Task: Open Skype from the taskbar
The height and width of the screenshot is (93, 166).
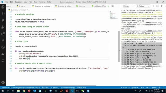Action: coord(40,91)
